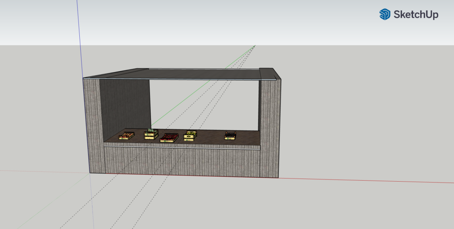Click the SketchUp logo link

(408, 14)
